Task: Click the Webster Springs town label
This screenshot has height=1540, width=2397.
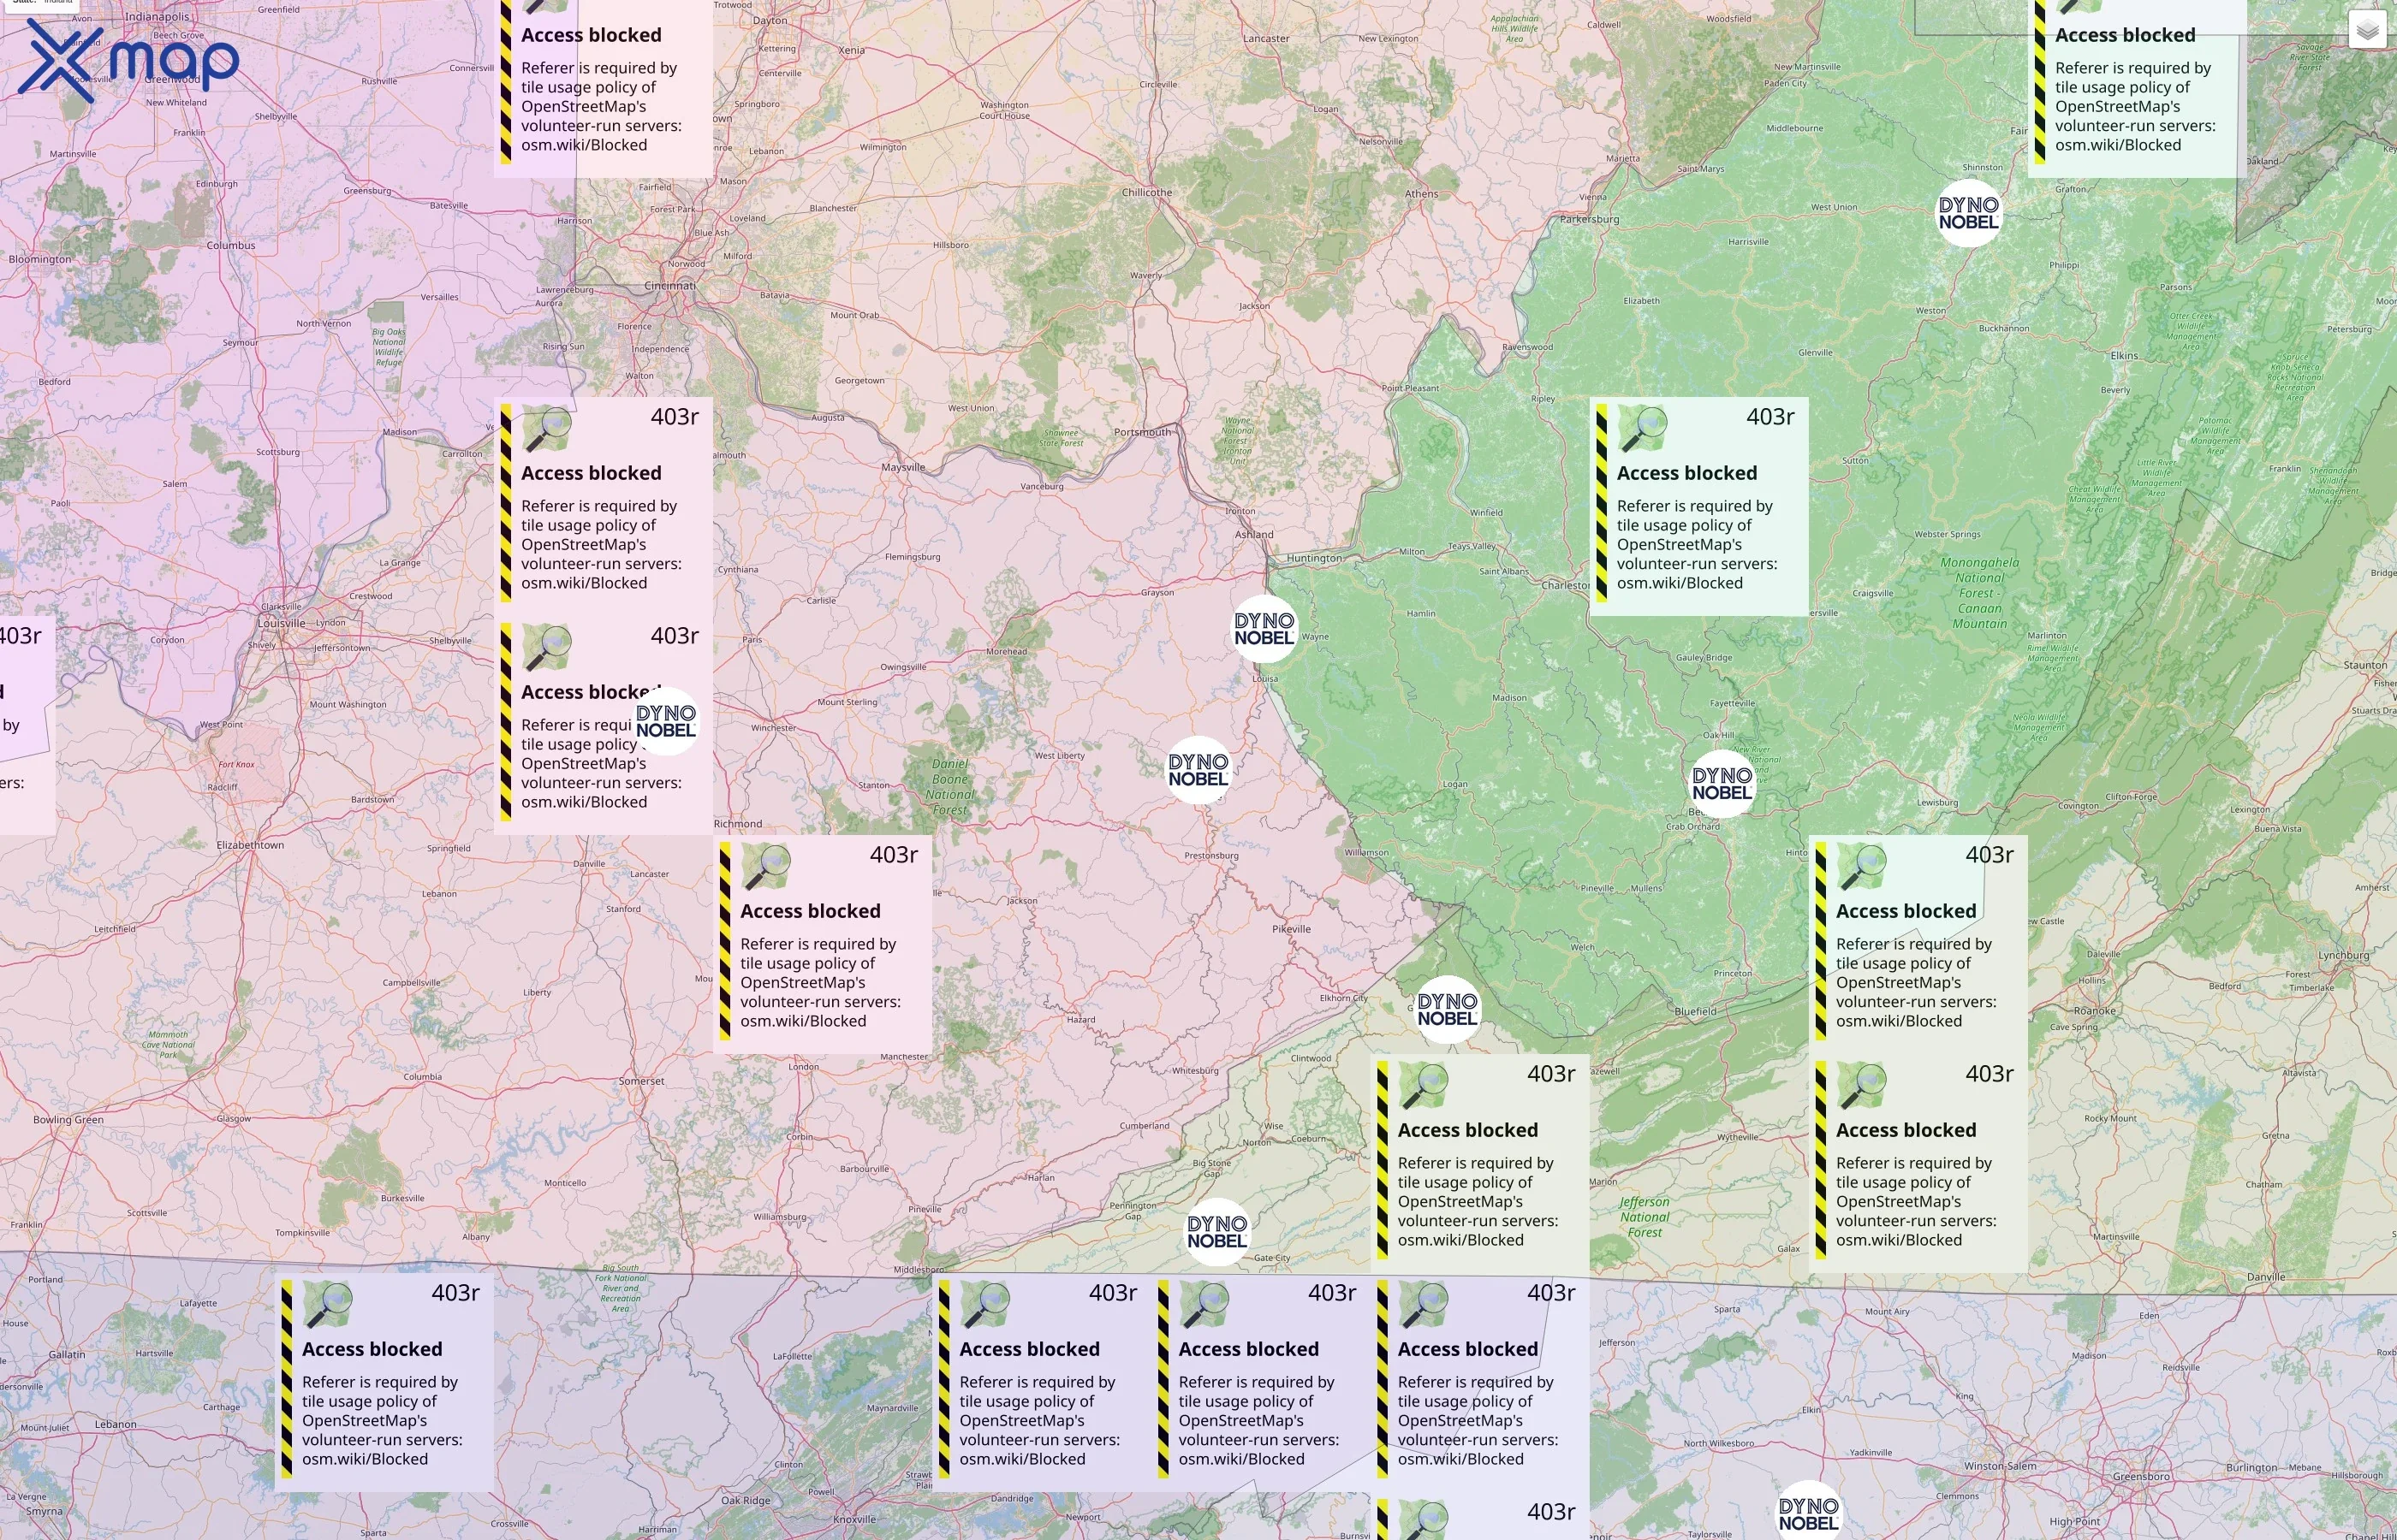Action: coord(1947,534)
